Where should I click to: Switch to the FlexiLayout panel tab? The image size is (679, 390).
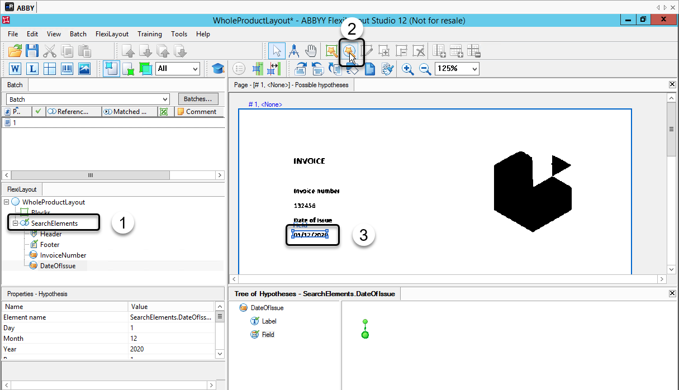tap(22, 189)
